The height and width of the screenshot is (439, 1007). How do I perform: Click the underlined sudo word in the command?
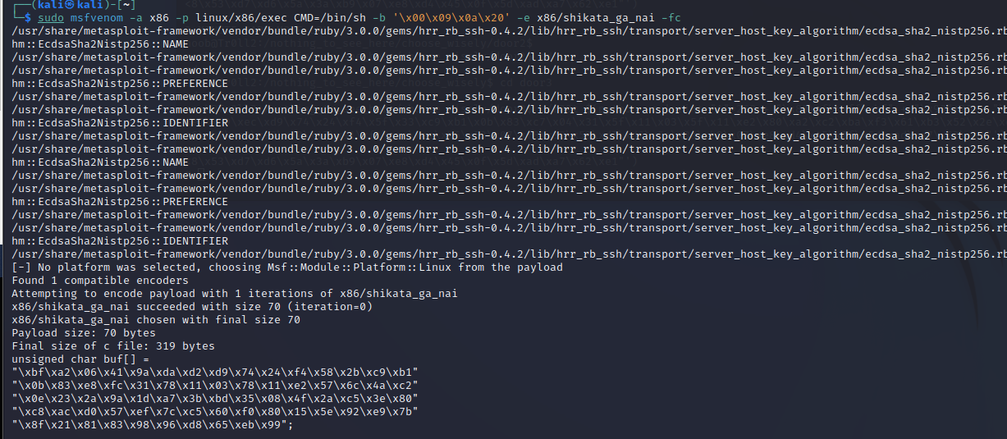point(50,18)
